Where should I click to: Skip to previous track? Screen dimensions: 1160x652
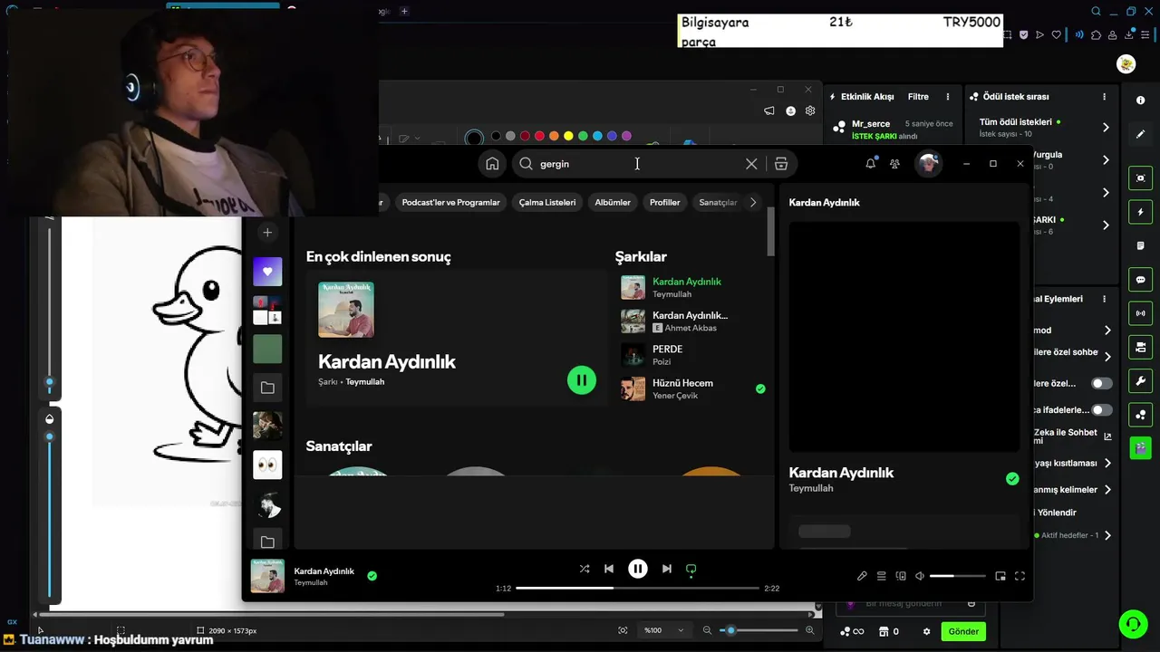(x=609, y=569)
